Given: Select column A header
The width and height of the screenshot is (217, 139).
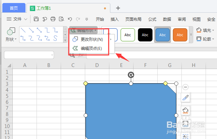Looking at the screenshot, I should click(24, 65).
